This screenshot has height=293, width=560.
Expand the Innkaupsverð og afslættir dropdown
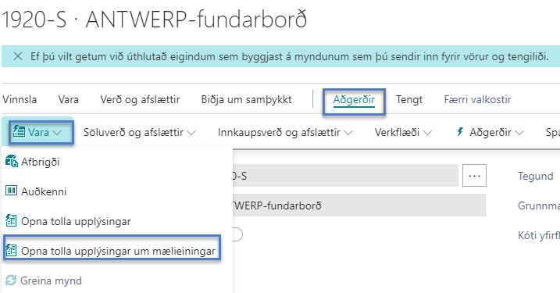point(285,133)
